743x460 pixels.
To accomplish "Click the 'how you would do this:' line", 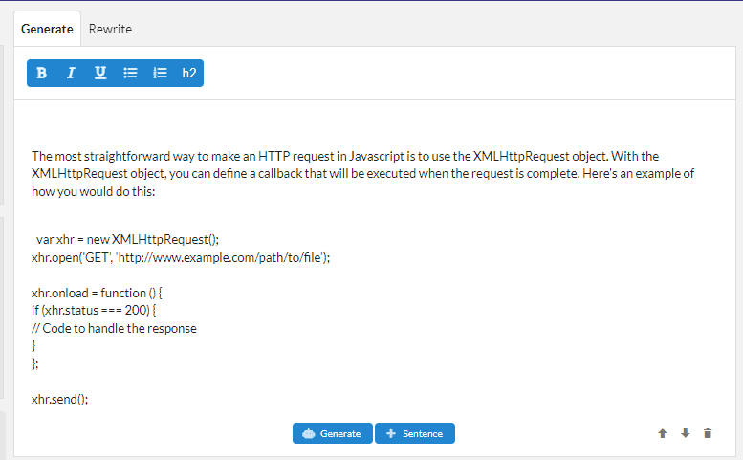I will pos(94,192).
